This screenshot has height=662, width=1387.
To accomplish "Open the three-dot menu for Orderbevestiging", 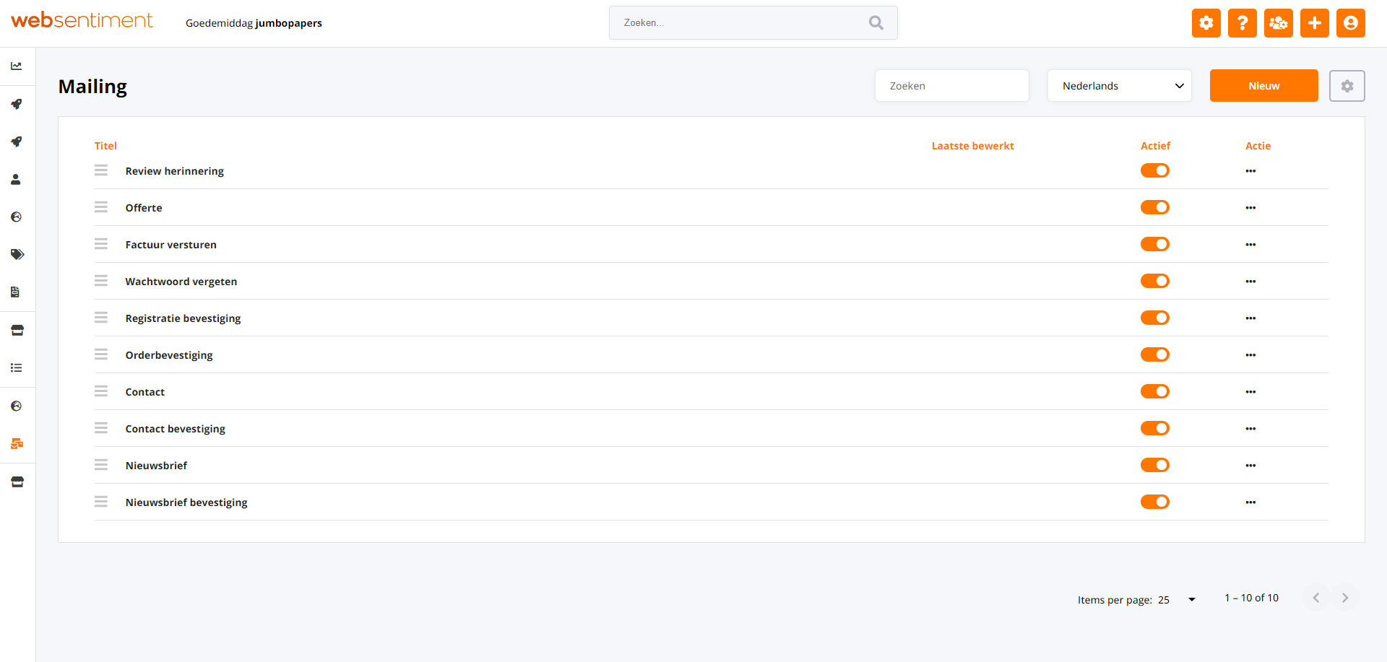I will click(1250, 355).
